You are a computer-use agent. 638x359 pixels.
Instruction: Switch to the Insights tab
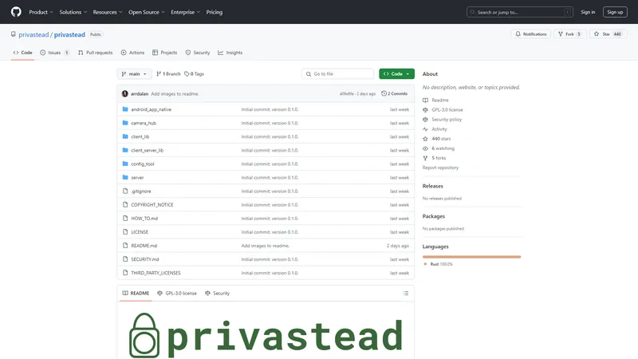coord(230,53)
